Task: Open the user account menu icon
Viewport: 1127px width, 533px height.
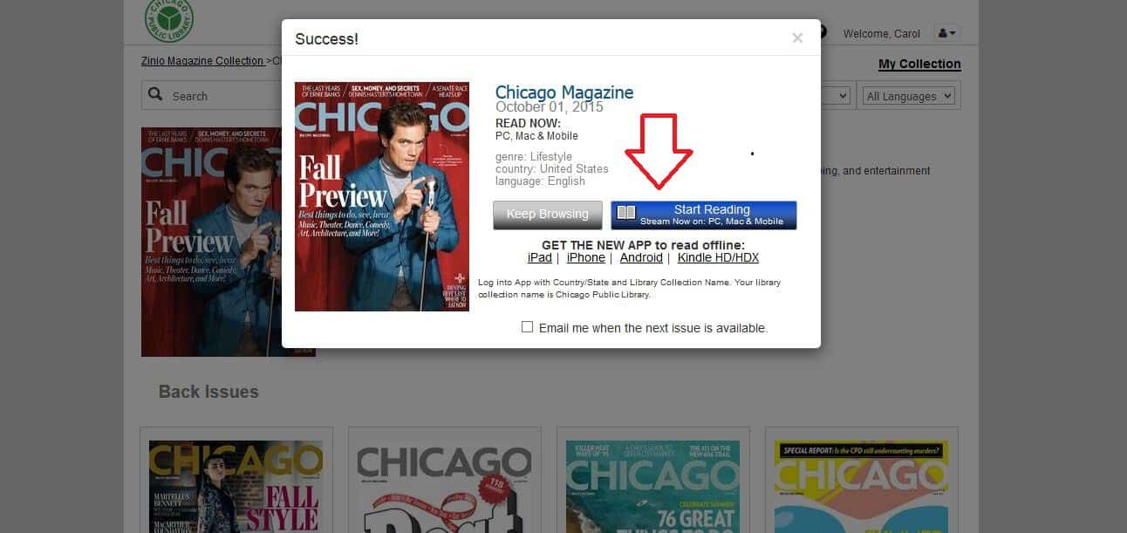Action: (946, 33)
